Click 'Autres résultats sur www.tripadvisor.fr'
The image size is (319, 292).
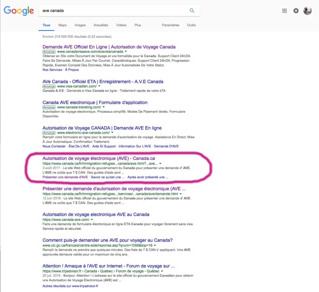pos(70,286)
